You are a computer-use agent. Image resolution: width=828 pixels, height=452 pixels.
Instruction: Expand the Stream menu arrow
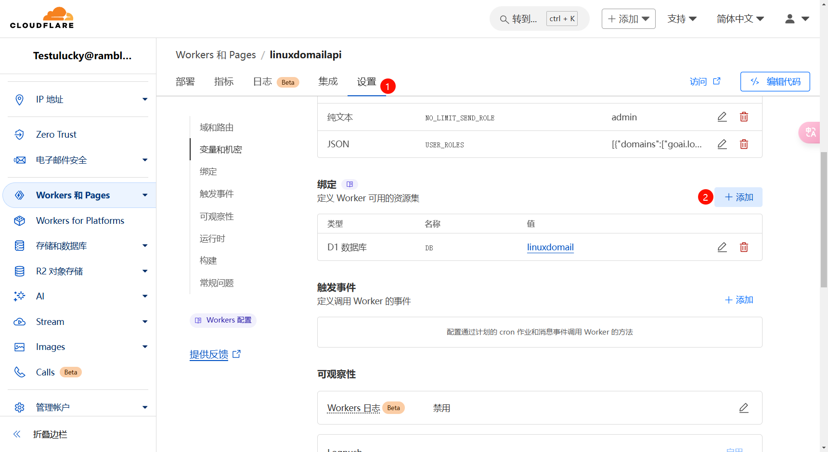coord(145,322)
